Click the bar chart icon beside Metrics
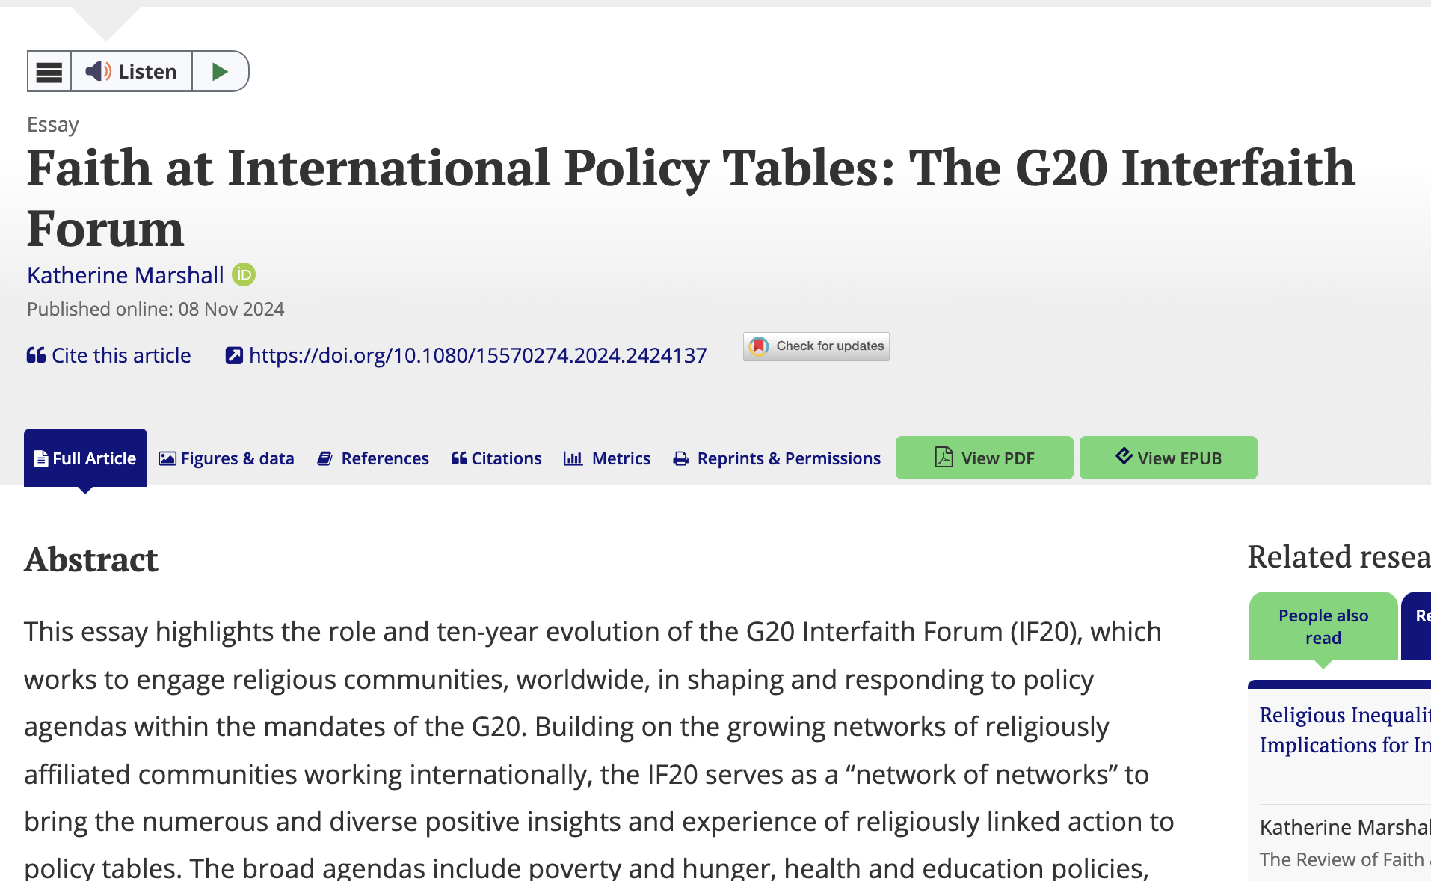 (x=573, y=458)
